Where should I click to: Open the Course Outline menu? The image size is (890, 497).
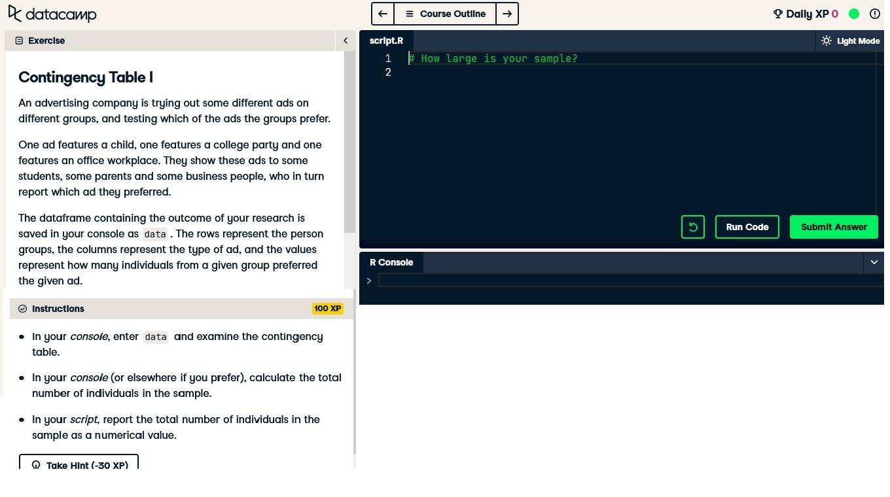(x=445, y=14)
